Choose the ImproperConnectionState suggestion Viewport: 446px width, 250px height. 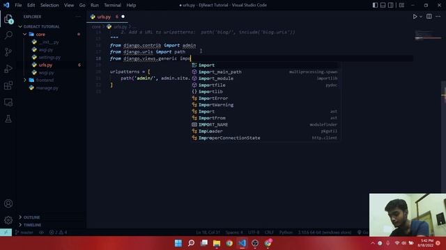[x=265, y=137]
